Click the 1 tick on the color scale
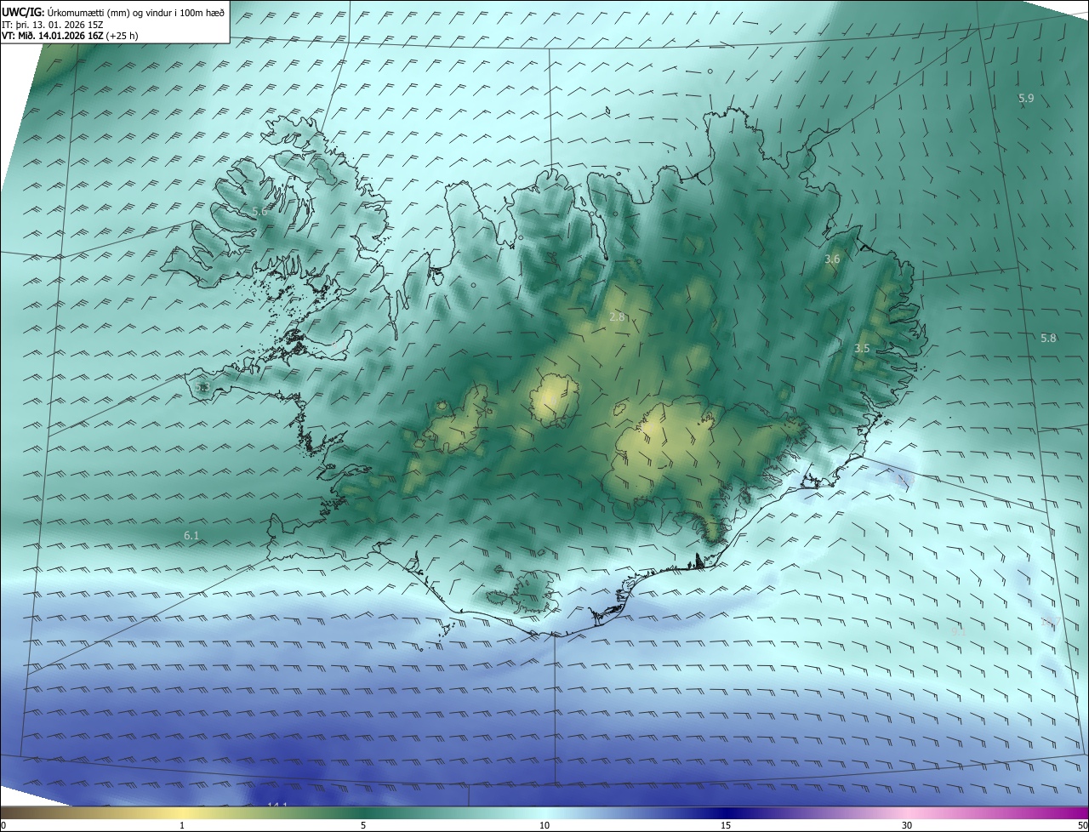The height and width of the screenshot is (832, 1089). click(x=182, y=825)
